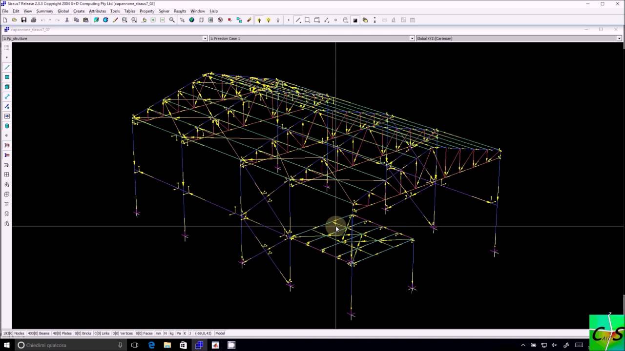Open the Edit menu

(16, 11)
